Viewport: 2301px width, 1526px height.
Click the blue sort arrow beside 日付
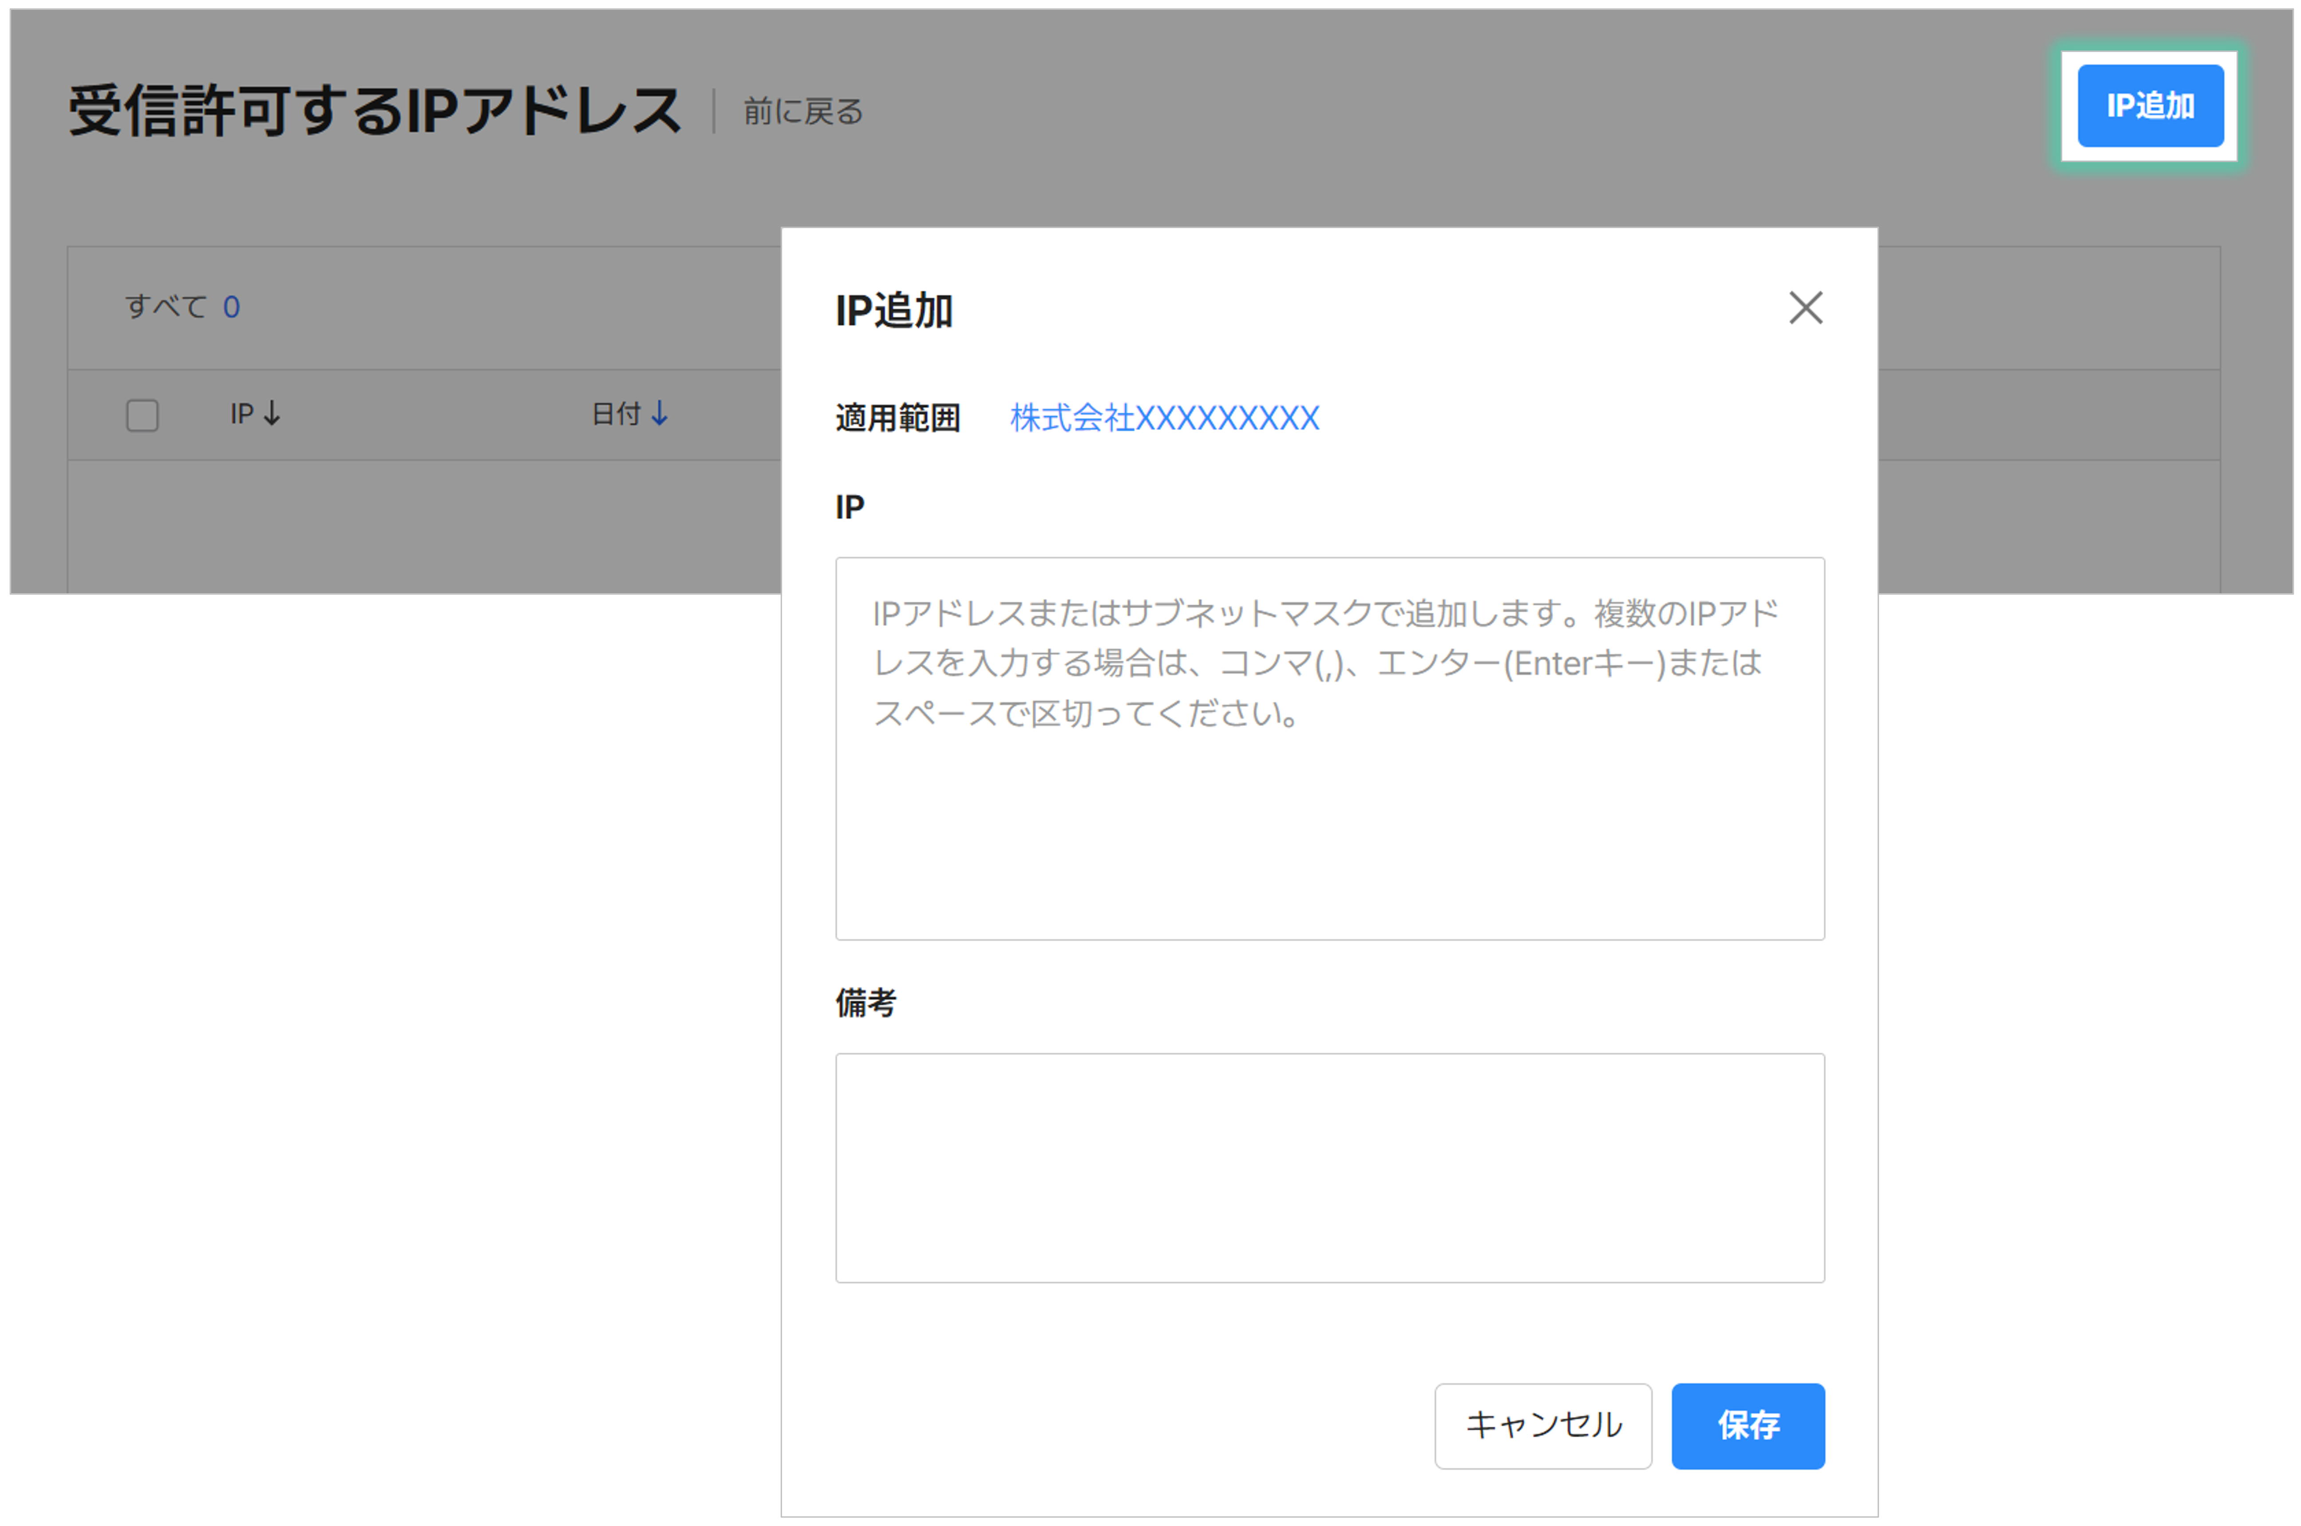click(x=659, y=414)
